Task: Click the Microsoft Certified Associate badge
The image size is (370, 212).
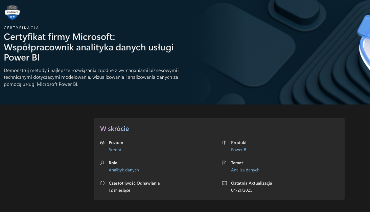Action: 12,12
